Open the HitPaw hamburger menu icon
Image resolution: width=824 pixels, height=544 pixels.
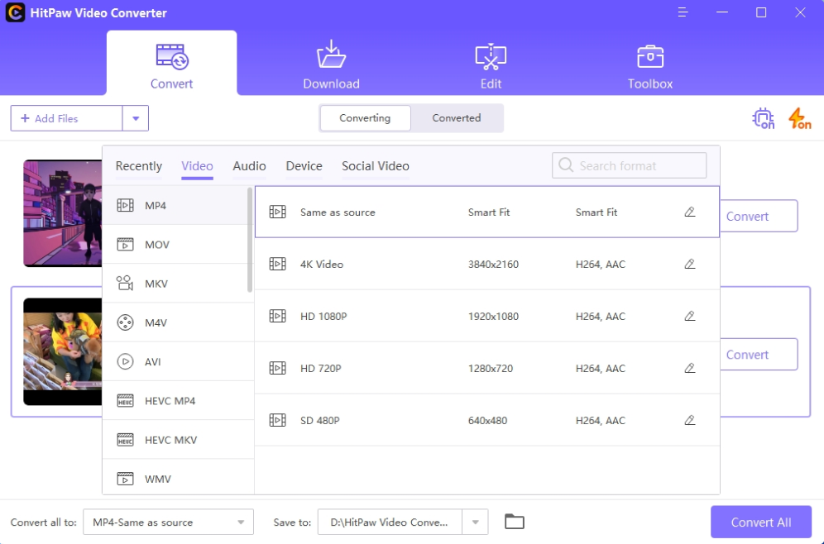point(683,12)
